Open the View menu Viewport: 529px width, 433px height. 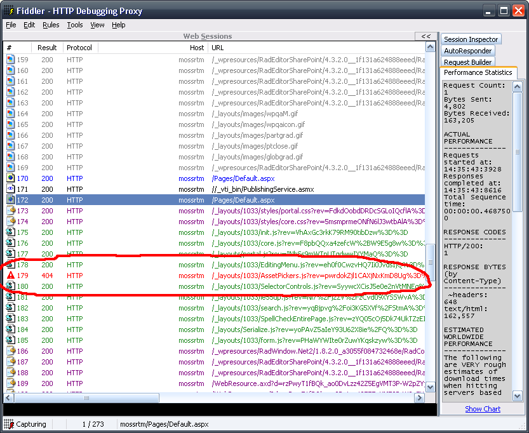click(x=97, y=25)
